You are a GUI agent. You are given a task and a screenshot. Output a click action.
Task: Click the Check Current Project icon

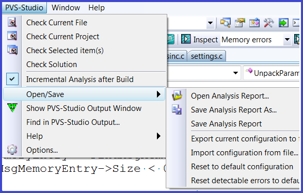[12, 36]
